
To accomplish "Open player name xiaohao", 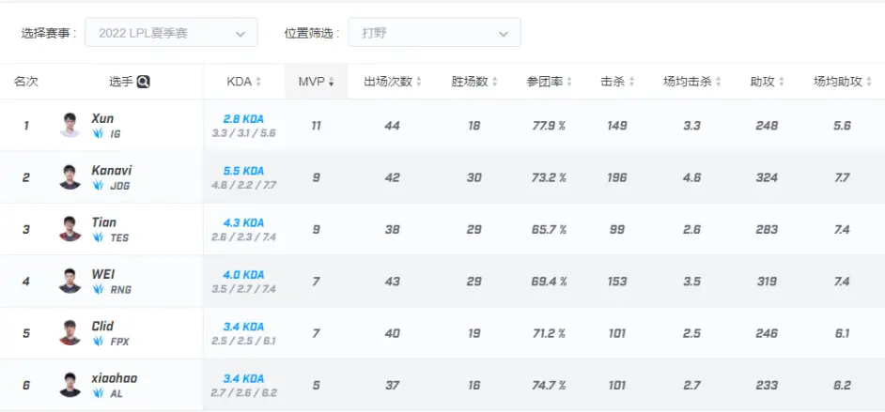I will [x=115, y=377].
